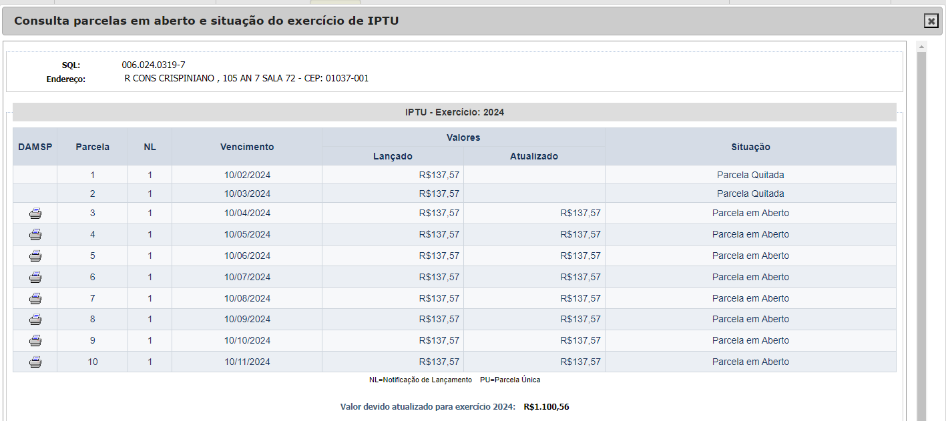The width and height of the screenshot is (946, 421).
Task: Open parcela number 8 link
Action: pos(93,320)
